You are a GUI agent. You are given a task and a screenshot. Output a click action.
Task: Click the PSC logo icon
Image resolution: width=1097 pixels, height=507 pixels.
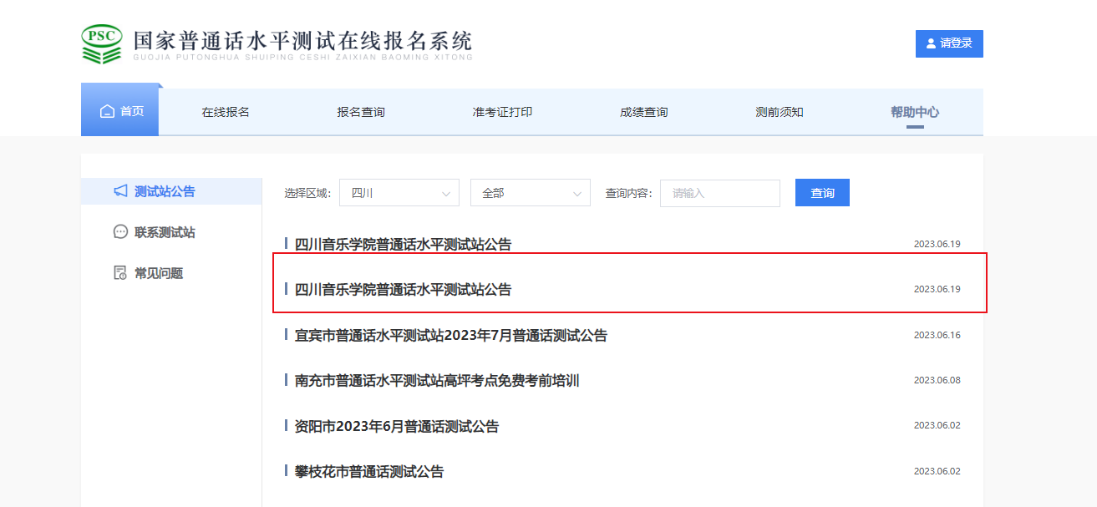click(102, 44)
